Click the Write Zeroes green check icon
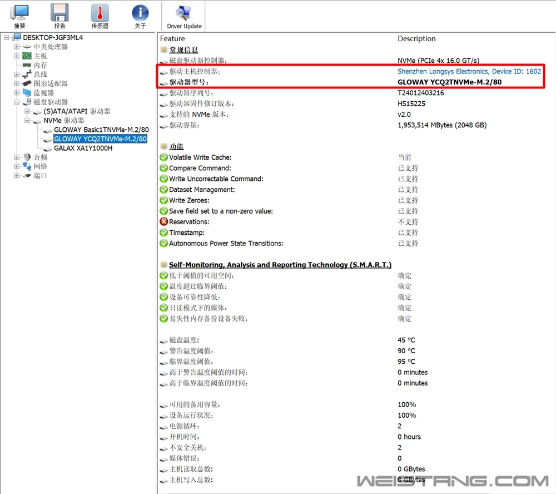The image size is (556, 494). [163, 200]
